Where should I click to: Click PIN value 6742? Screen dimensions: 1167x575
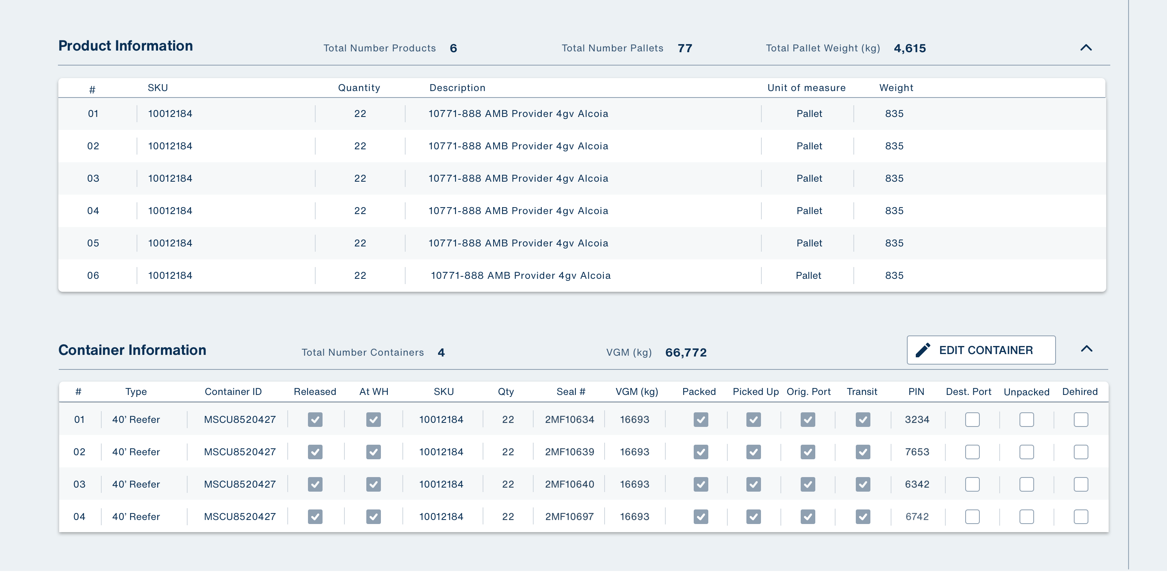[917, 516]
